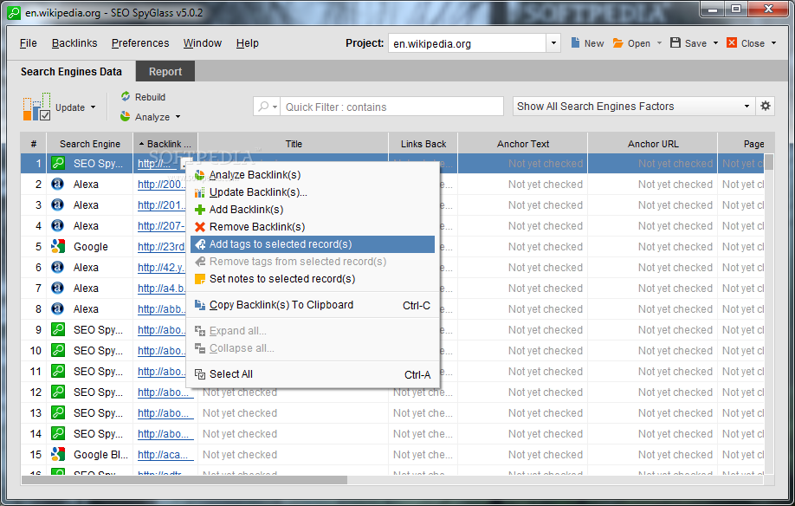Screen dimensions: 795x506
Task: Open backlink http://a4.b... in row 7
Action: tap(161, 289)
